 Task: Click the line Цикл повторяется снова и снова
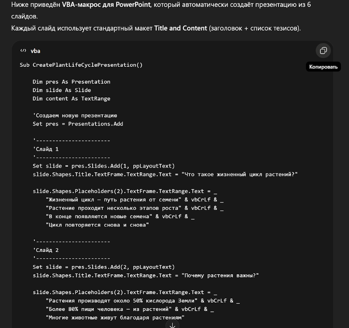coord(97,225)
